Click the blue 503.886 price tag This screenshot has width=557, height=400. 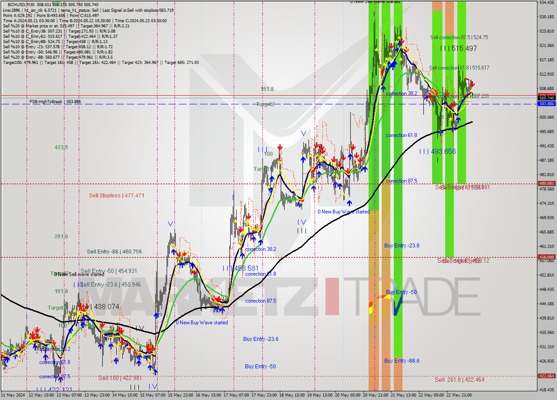point(547,104)
